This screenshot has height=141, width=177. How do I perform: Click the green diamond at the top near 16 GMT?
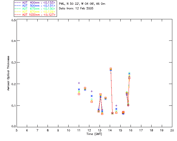(129, 73)
